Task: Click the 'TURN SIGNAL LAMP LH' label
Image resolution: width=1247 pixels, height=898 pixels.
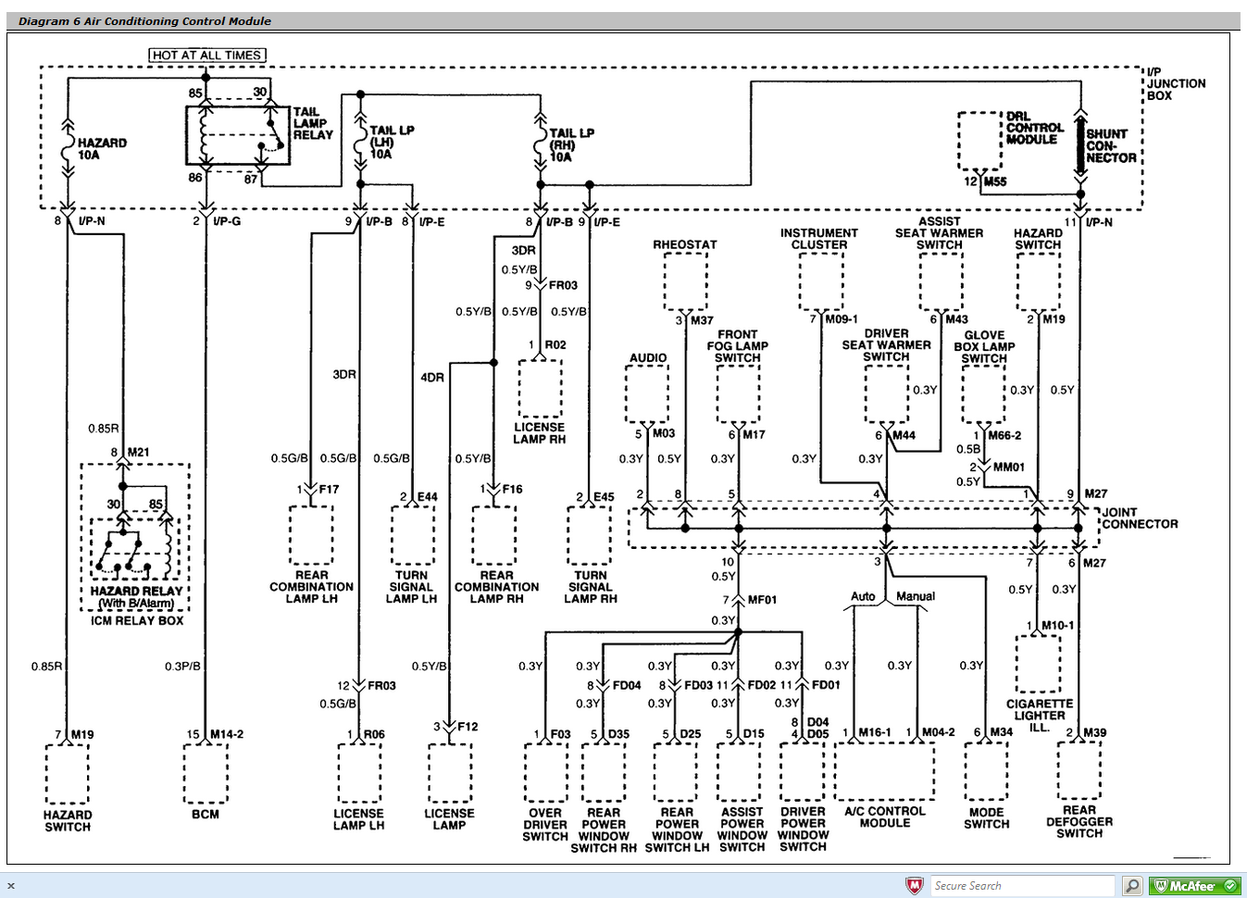Action: click(411, 587)
